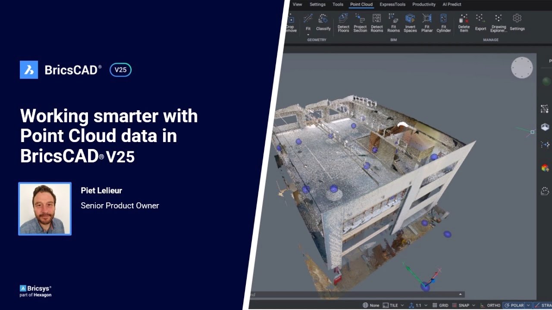The width and height of the screenshot is (552, 310).
Task: Toggle the STRA setting in status bar
Action: (x=543, y=305)
